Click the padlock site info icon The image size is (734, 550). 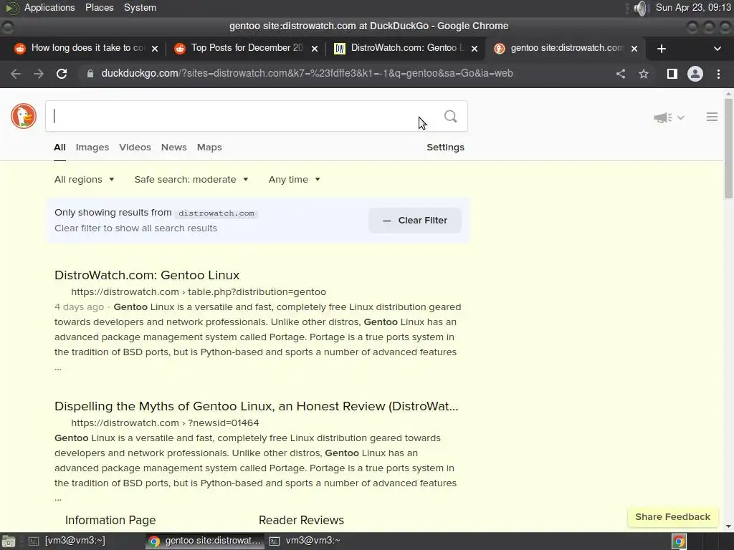pos(90,74)
